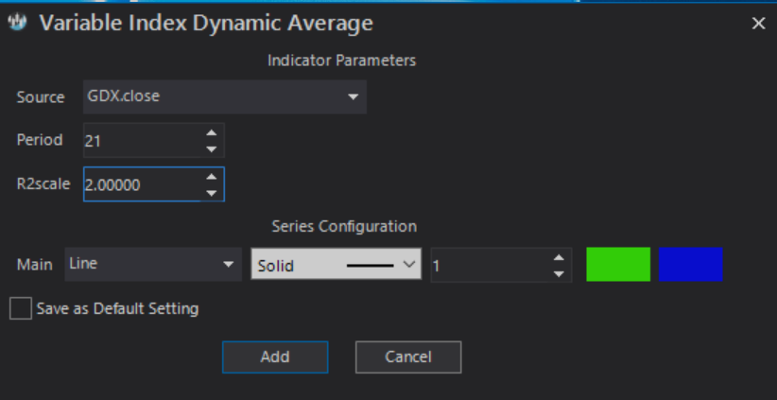Viewport: 777px width, 400px height.
Task: Decrease the line thickness with down arrow
Action: click(559, 273)
